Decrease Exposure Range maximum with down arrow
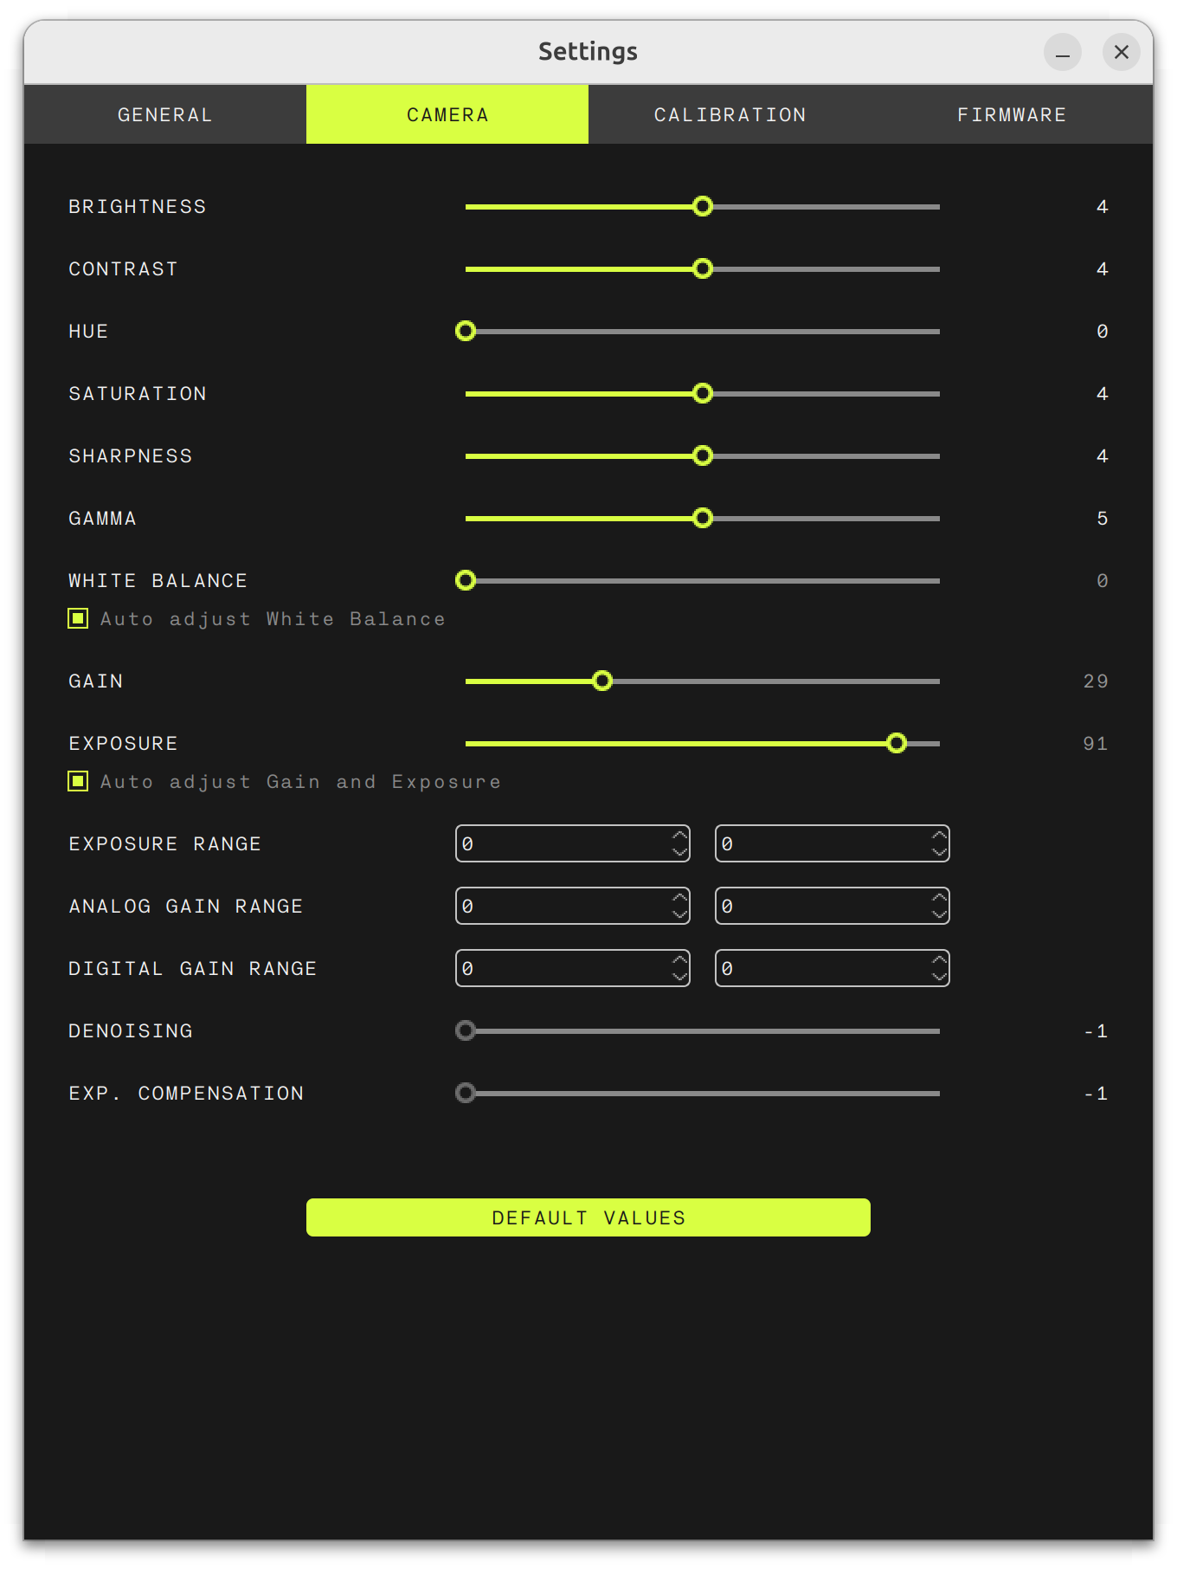This screenshot has width=1177, height=1569. click(939, 852)
